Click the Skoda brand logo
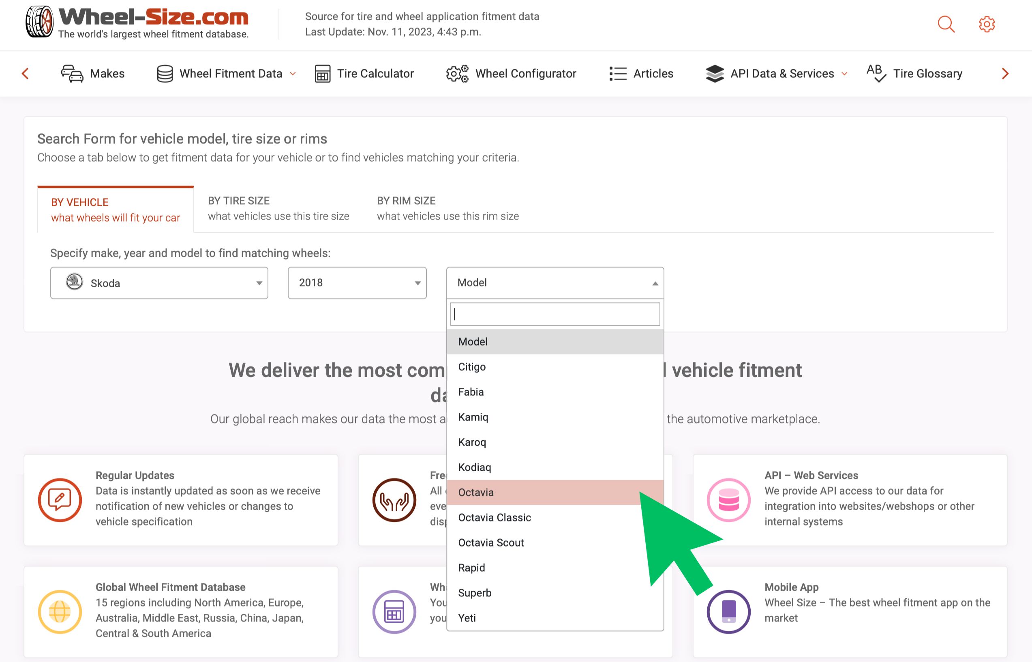 [75, 282]
